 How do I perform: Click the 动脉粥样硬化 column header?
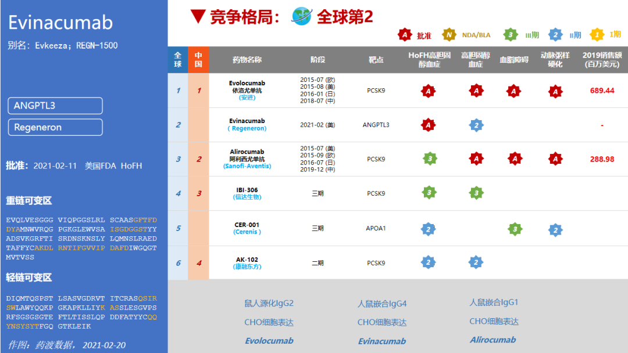point(555,60)
